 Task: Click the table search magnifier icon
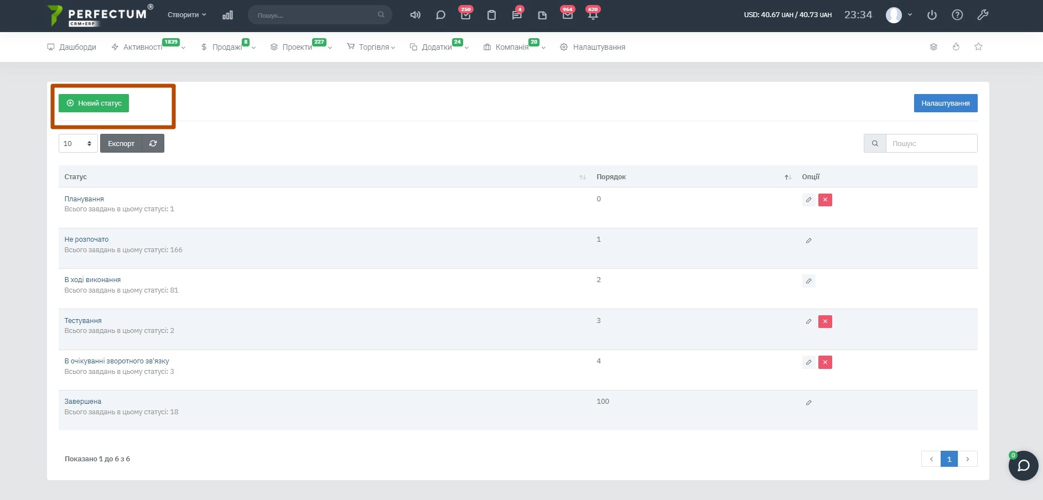point(875,143)
